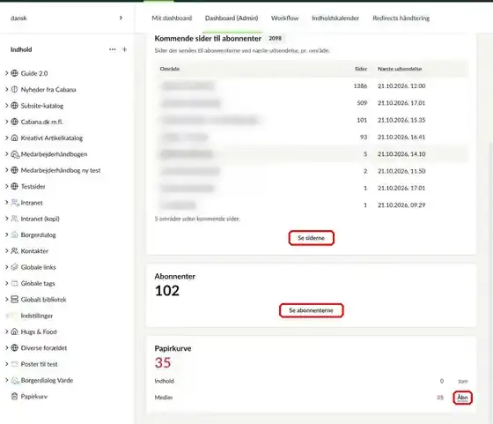Click the people icon beside Intranet
Screen dimensions: 493x424
click(x=15, y=203)
